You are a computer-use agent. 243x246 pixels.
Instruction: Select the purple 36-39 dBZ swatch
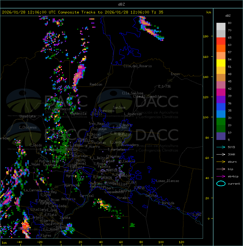coord(221,99)
